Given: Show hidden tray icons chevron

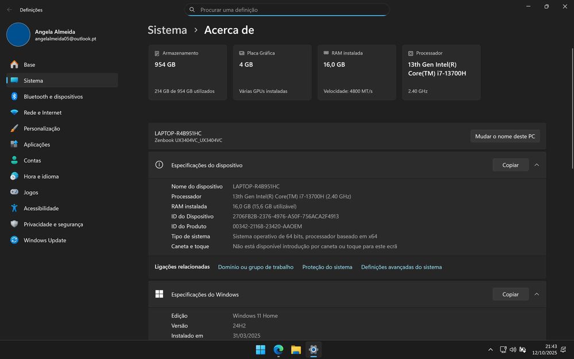Looking at the screenshot, I should click(x=491, y=350).
